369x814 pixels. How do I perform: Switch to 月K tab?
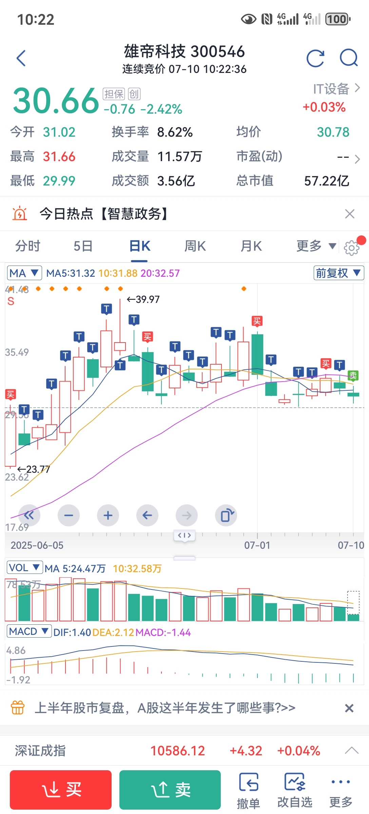251,246
